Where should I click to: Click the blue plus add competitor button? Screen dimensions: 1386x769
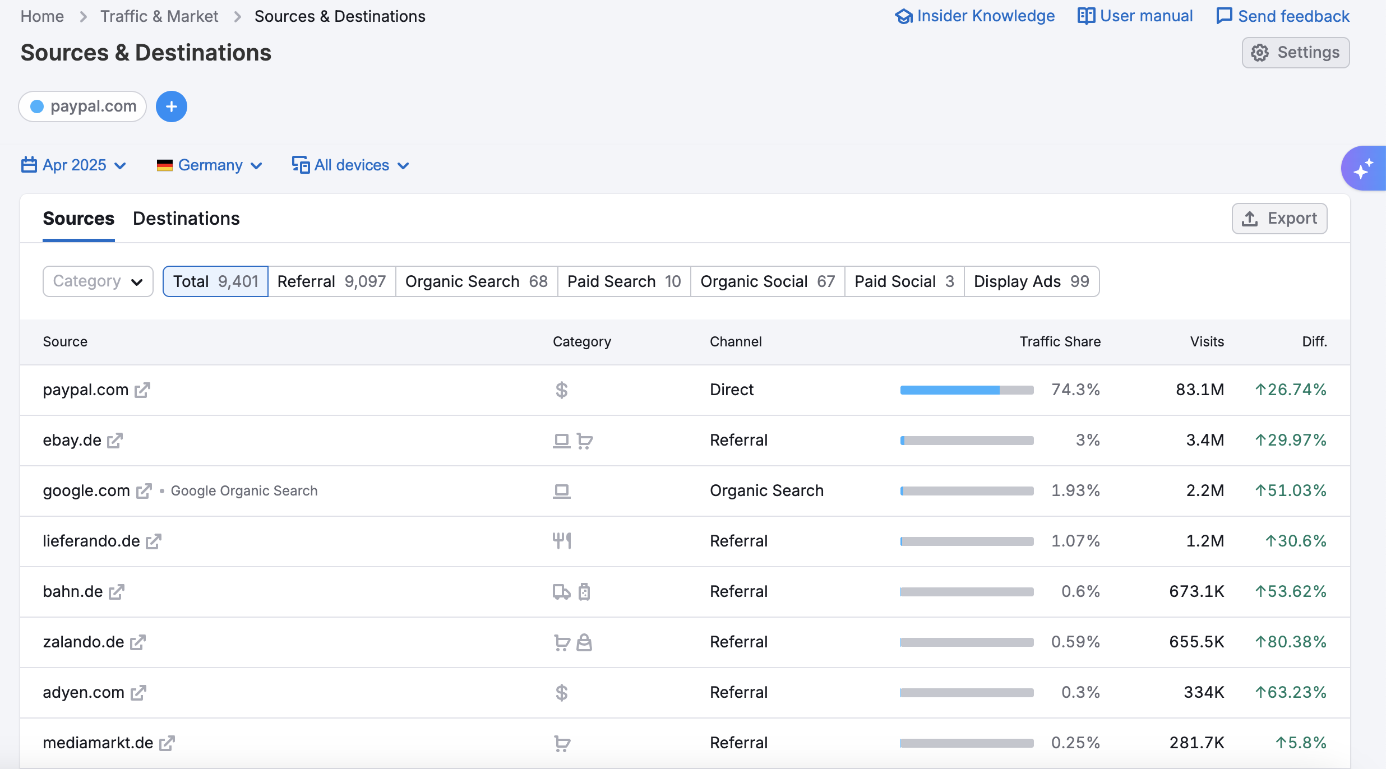click(x=171, y=106)
